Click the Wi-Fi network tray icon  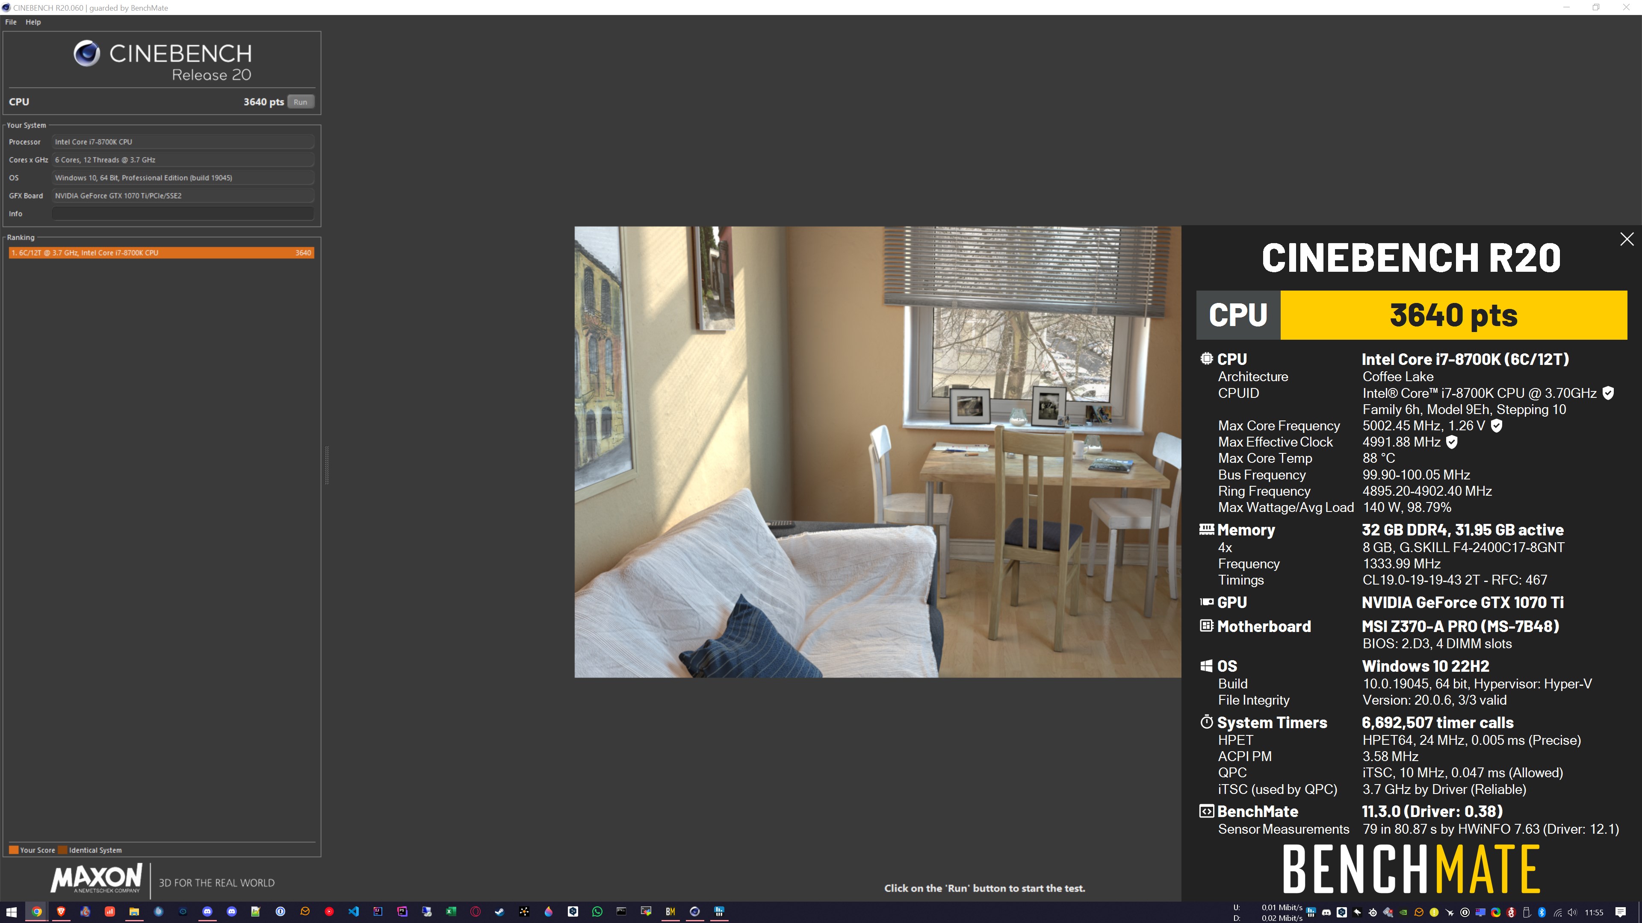click(1558, 912)
